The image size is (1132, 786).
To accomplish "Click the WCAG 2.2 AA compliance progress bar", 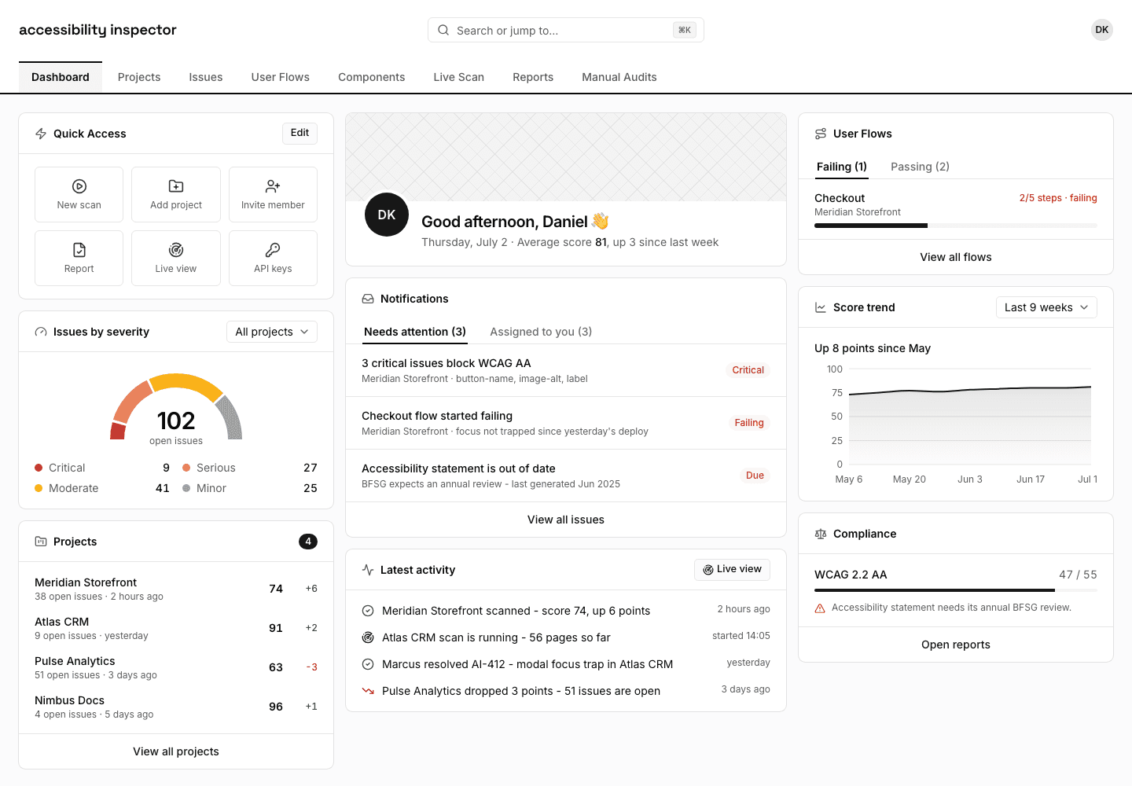I will [x=956, y=590].
